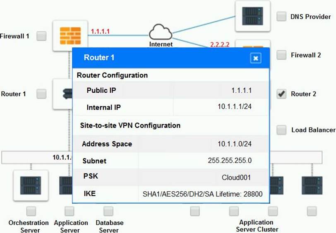Image resolution: width=336 pixels, height=233 pixels.
Task: Click the PSK value field Cloud001
Action: click(236, 178)
